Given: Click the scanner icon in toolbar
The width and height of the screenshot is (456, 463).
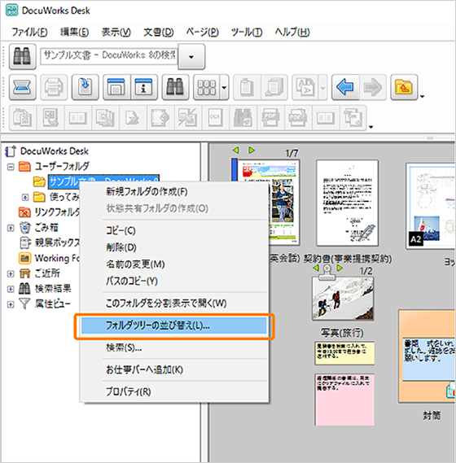Looking at the screenshot, I should point(23,87).
